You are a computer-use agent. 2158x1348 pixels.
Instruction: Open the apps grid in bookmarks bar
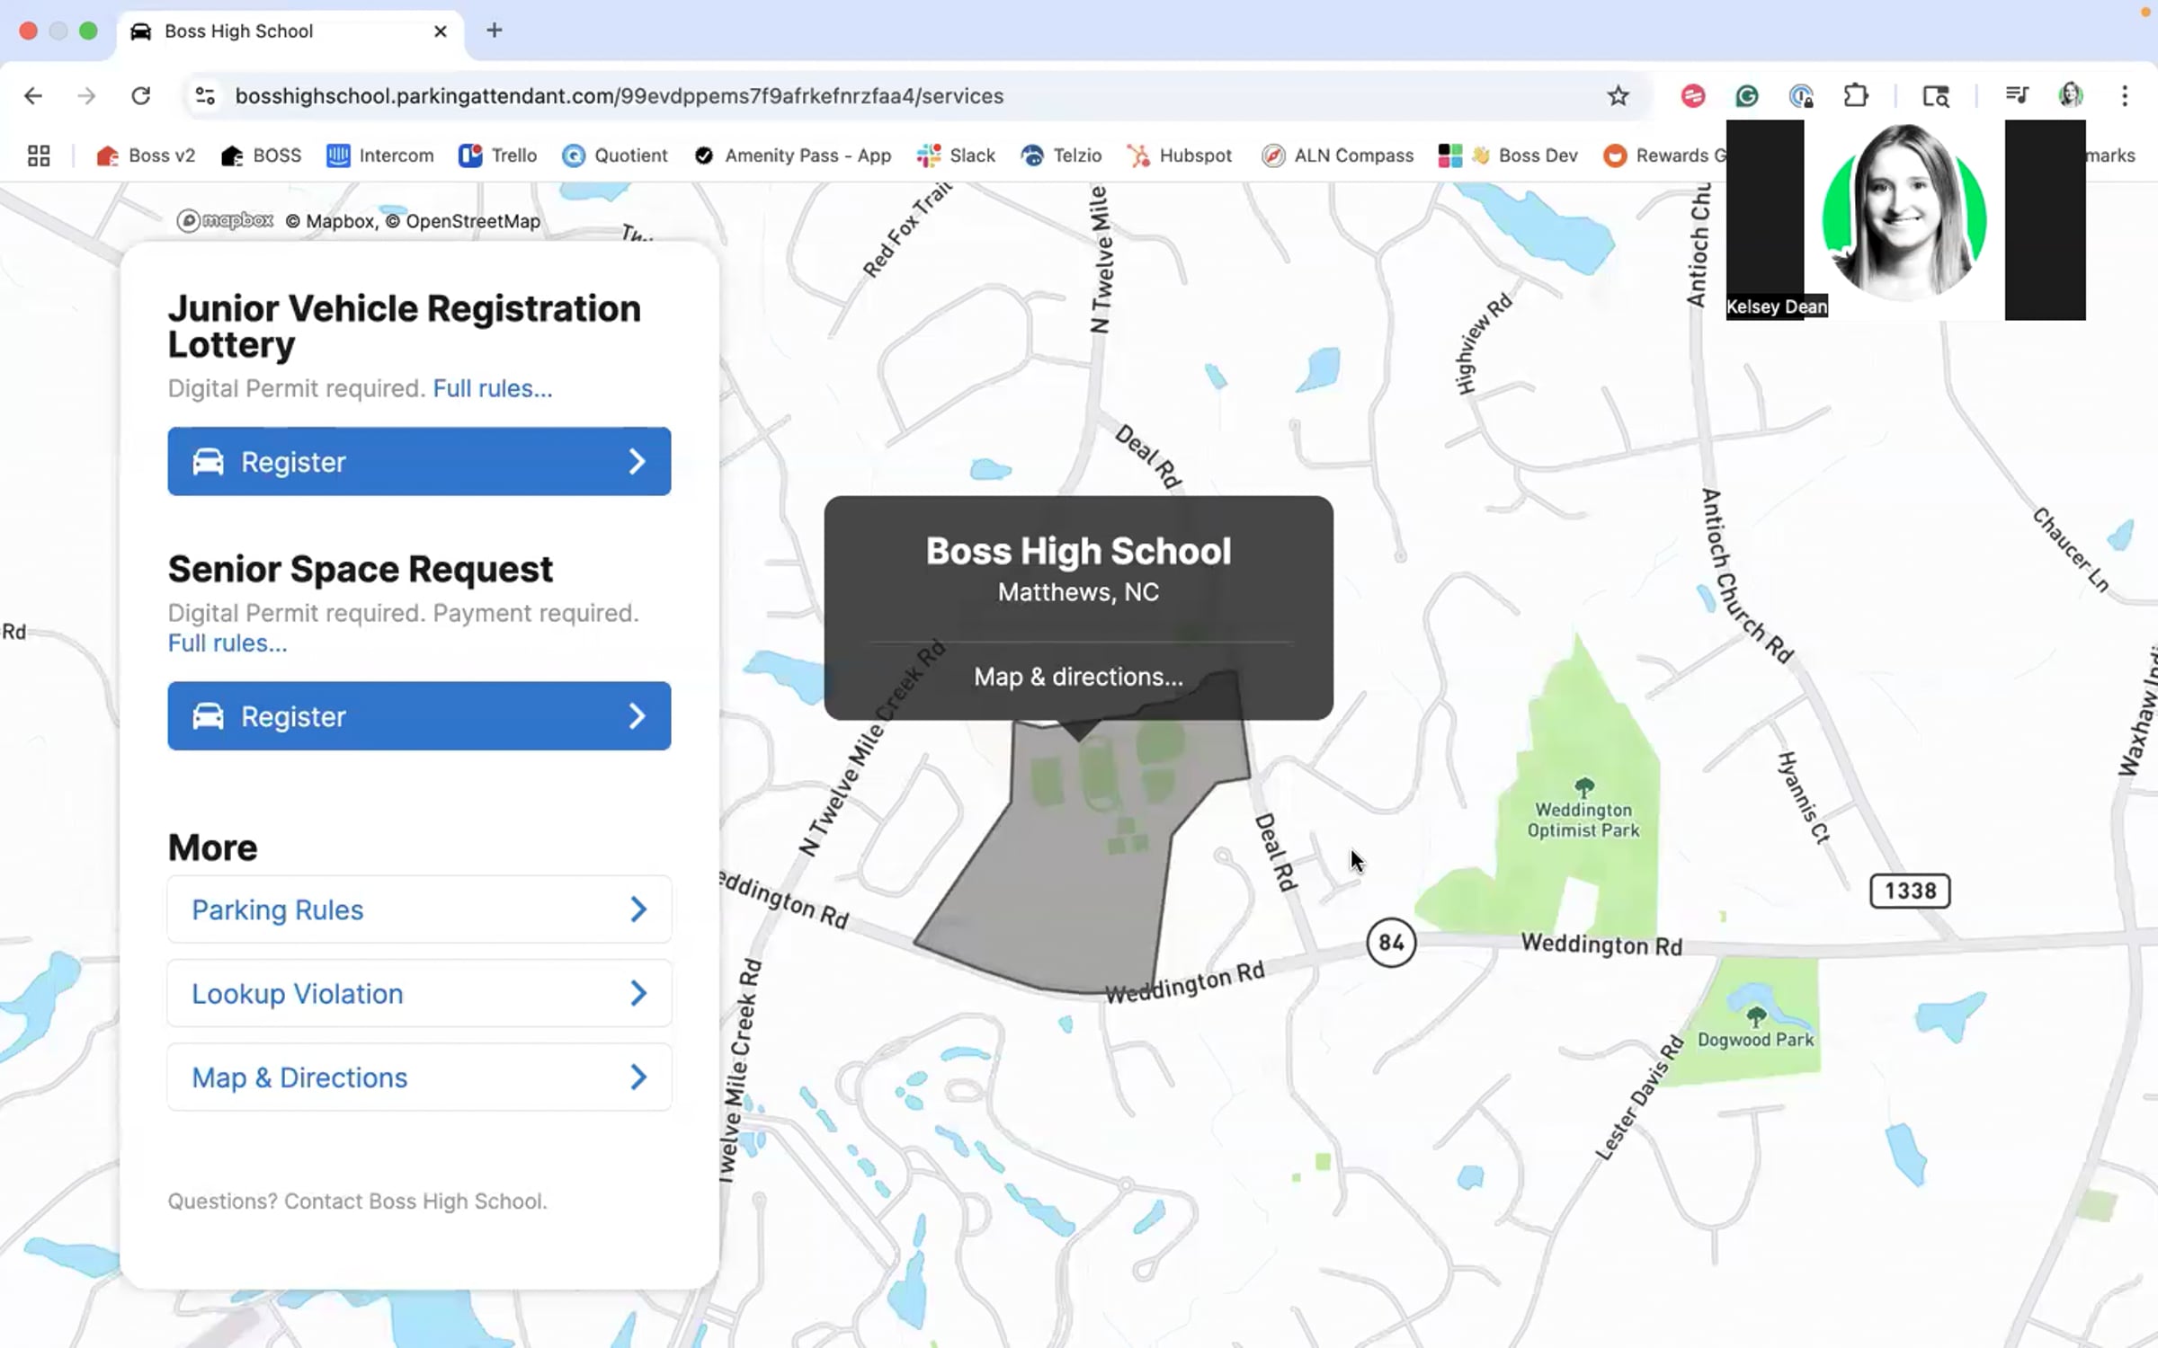tap(39, 155)
